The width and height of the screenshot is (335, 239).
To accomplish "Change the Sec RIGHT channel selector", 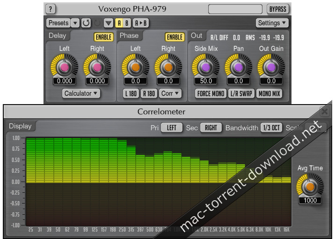I will (x=211, y=128).
